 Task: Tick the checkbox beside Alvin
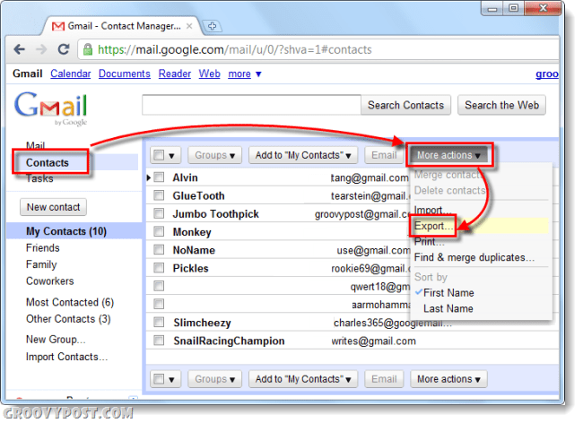[159, 177]
